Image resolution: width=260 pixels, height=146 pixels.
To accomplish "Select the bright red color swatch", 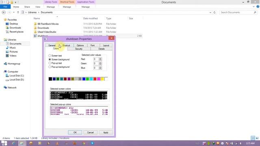I will pyautogui.click(x=95, y=79).
